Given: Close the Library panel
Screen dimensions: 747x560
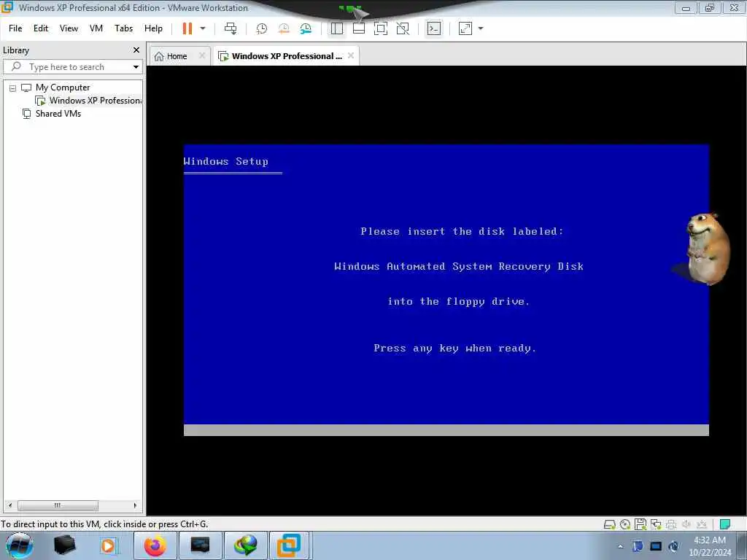Looking at the screenshot, I should click(136, 50).
